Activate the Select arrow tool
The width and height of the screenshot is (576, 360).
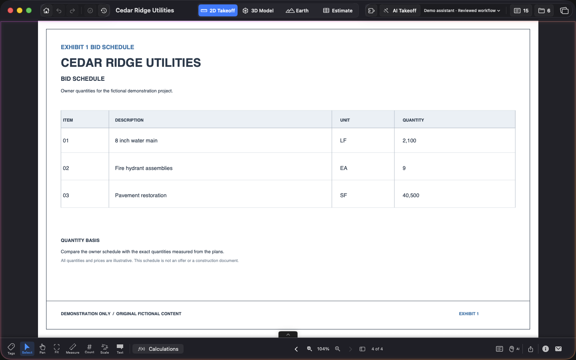pyautogui.click(x=27, y=349)
